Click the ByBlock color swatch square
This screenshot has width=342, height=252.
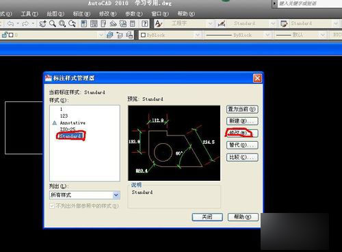143,35
